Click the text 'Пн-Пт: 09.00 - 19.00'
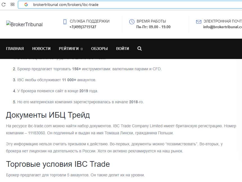242x182 pixels. click(x=153, y=27)
